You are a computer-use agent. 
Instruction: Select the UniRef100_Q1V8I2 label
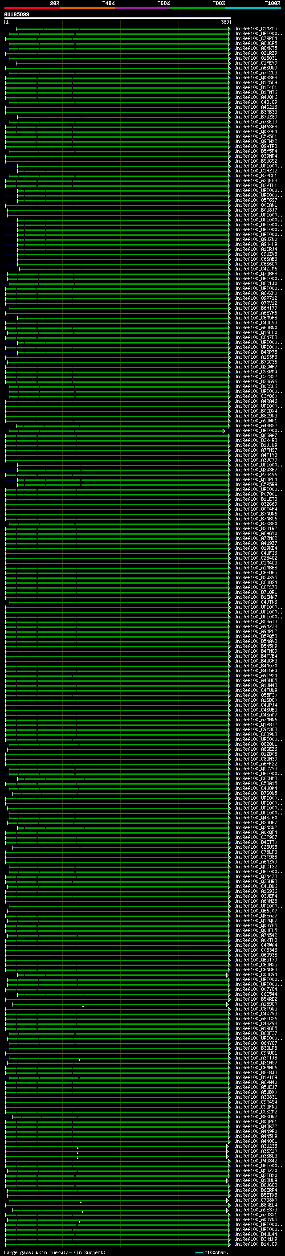coord(256,724)
